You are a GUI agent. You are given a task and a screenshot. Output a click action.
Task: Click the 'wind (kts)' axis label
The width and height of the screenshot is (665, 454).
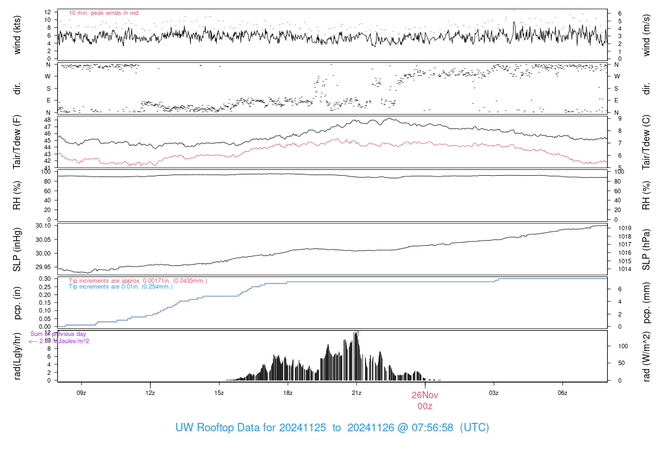tap(17, 35)
